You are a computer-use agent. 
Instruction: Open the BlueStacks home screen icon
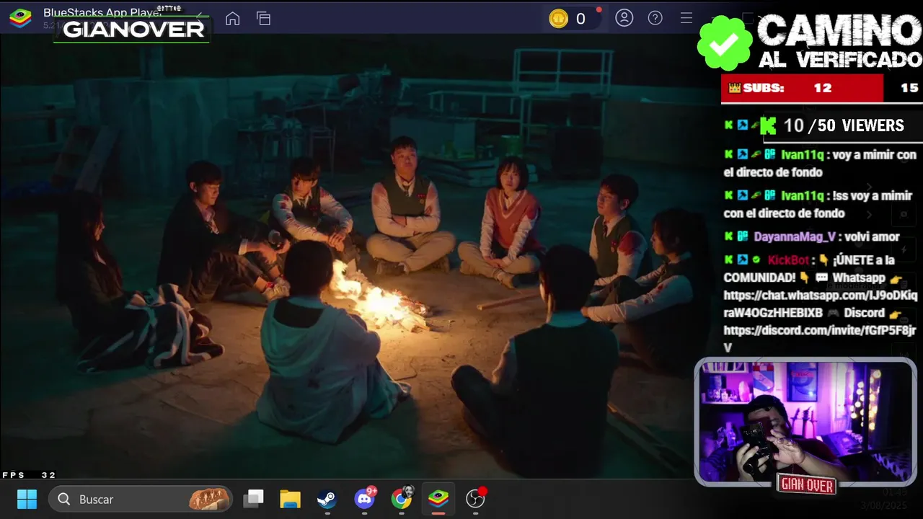tap(232, 19)
